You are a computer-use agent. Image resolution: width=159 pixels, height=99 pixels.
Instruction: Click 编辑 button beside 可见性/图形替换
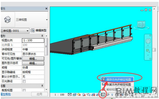[33, 59]
